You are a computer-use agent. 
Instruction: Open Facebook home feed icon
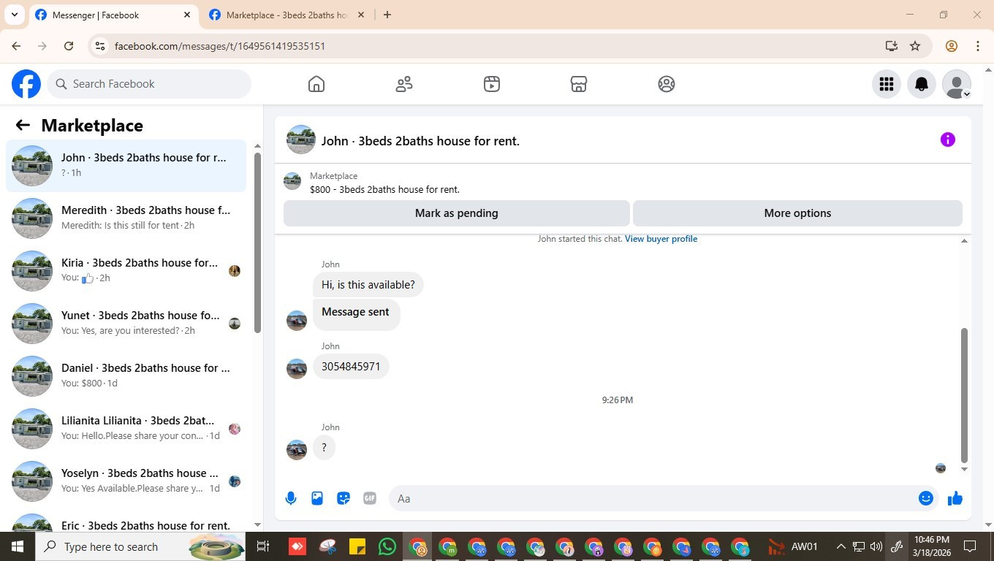(316, 84)
